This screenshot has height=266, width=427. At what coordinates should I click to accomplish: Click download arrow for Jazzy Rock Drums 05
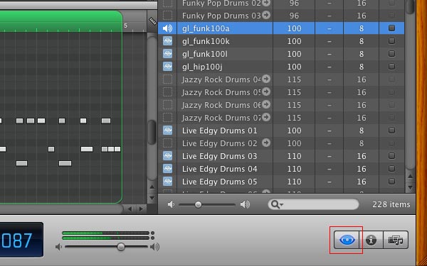(266, 92)
